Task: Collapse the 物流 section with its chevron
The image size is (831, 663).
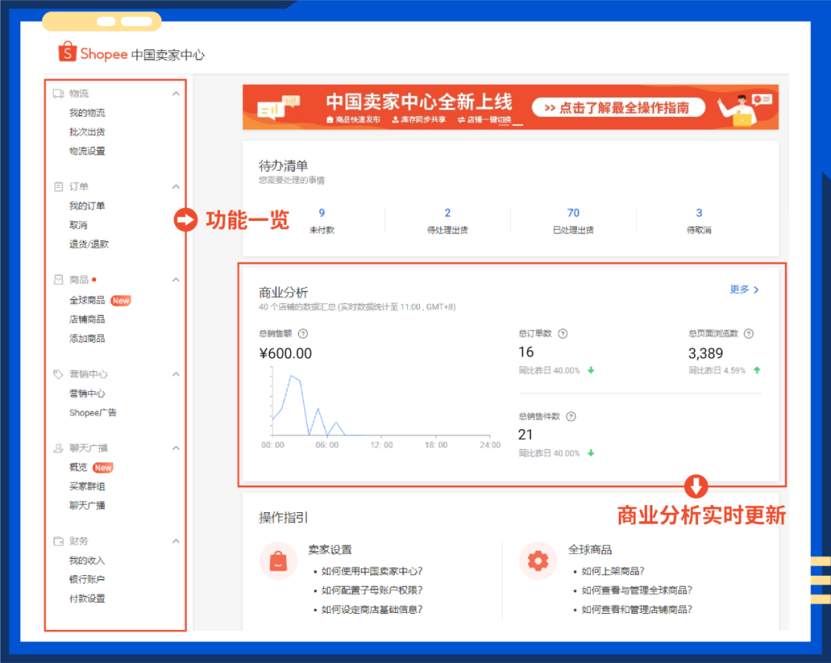Action: tap(176, 92)
